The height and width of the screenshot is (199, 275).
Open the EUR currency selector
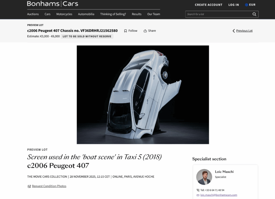click(250, 5)
